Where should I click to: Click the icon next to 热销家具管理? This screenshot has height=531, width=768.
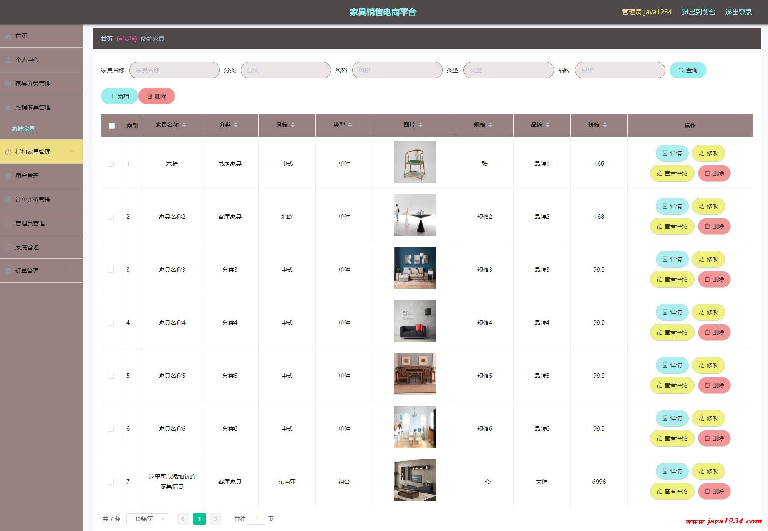(x=8, y=108)
